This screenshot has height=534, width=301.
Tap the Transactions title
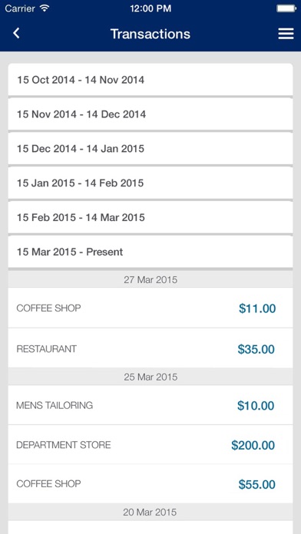pos(150,34)
